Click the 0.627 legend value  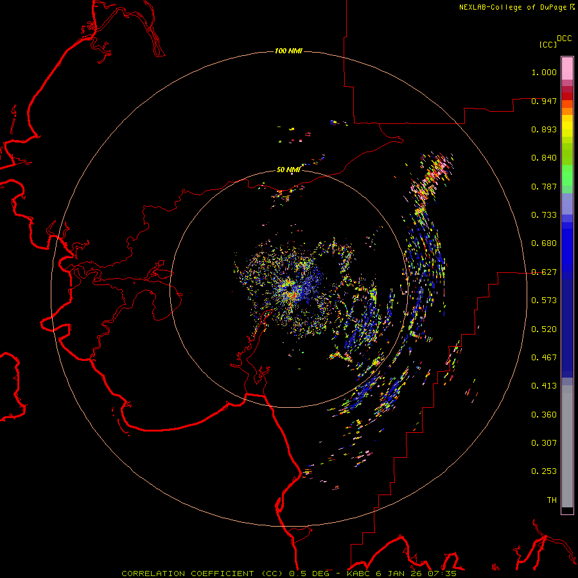[x=544, y=272]
